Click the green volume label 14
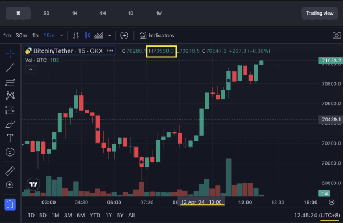 324,193
